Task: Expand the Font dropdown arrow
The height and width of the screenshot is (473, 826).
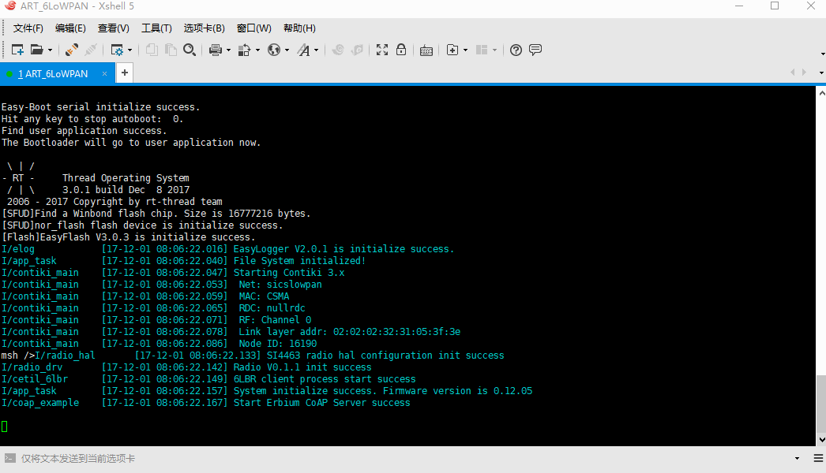Action: tap(316, 50)
